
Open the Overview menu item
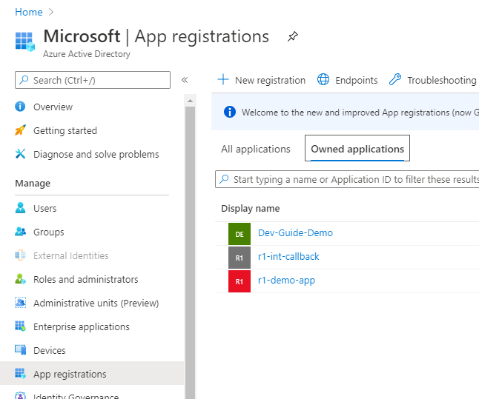click(53, 107)
